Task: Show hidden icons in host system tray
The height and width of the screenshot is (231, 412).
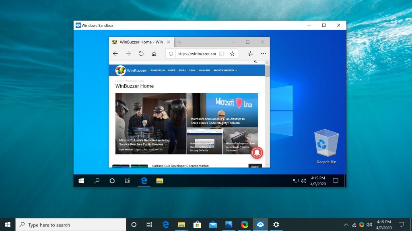Action: [346, 225]
